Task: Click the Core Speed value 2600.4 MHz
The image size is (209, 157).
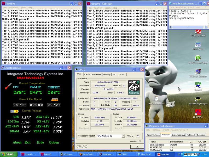Action: (x=100, y=117)
